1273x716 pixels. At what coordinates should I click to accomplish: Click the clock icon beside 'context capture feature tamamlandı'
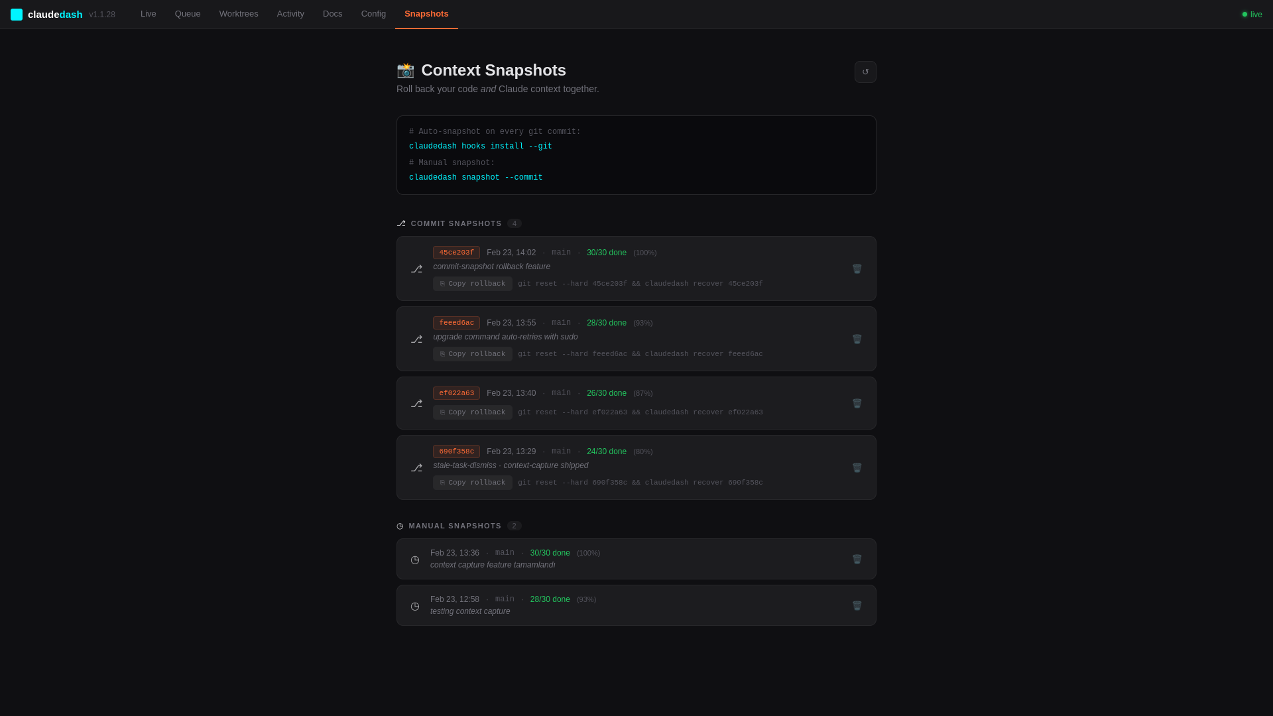[x=415, y=560]
